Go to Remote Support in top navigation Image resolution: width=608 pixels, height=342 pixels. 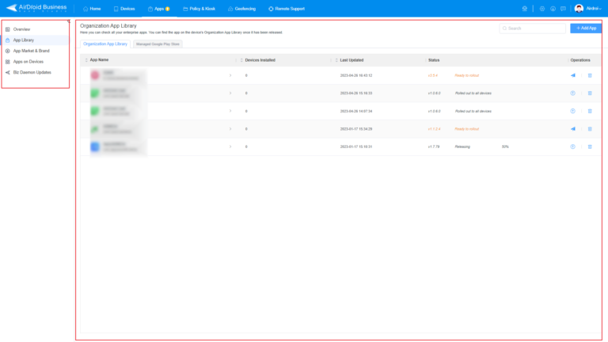click(x=285, y=8)
